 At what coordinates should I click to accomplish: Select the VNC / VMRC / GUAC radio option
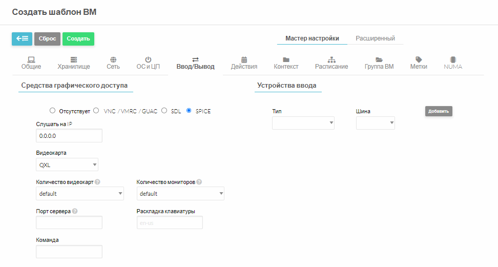pyautogui.click(x=96, y=111)
